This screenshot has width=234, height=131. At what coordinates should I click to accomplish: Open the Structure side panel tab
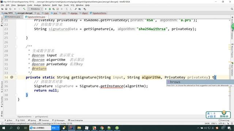pos(1,87)
